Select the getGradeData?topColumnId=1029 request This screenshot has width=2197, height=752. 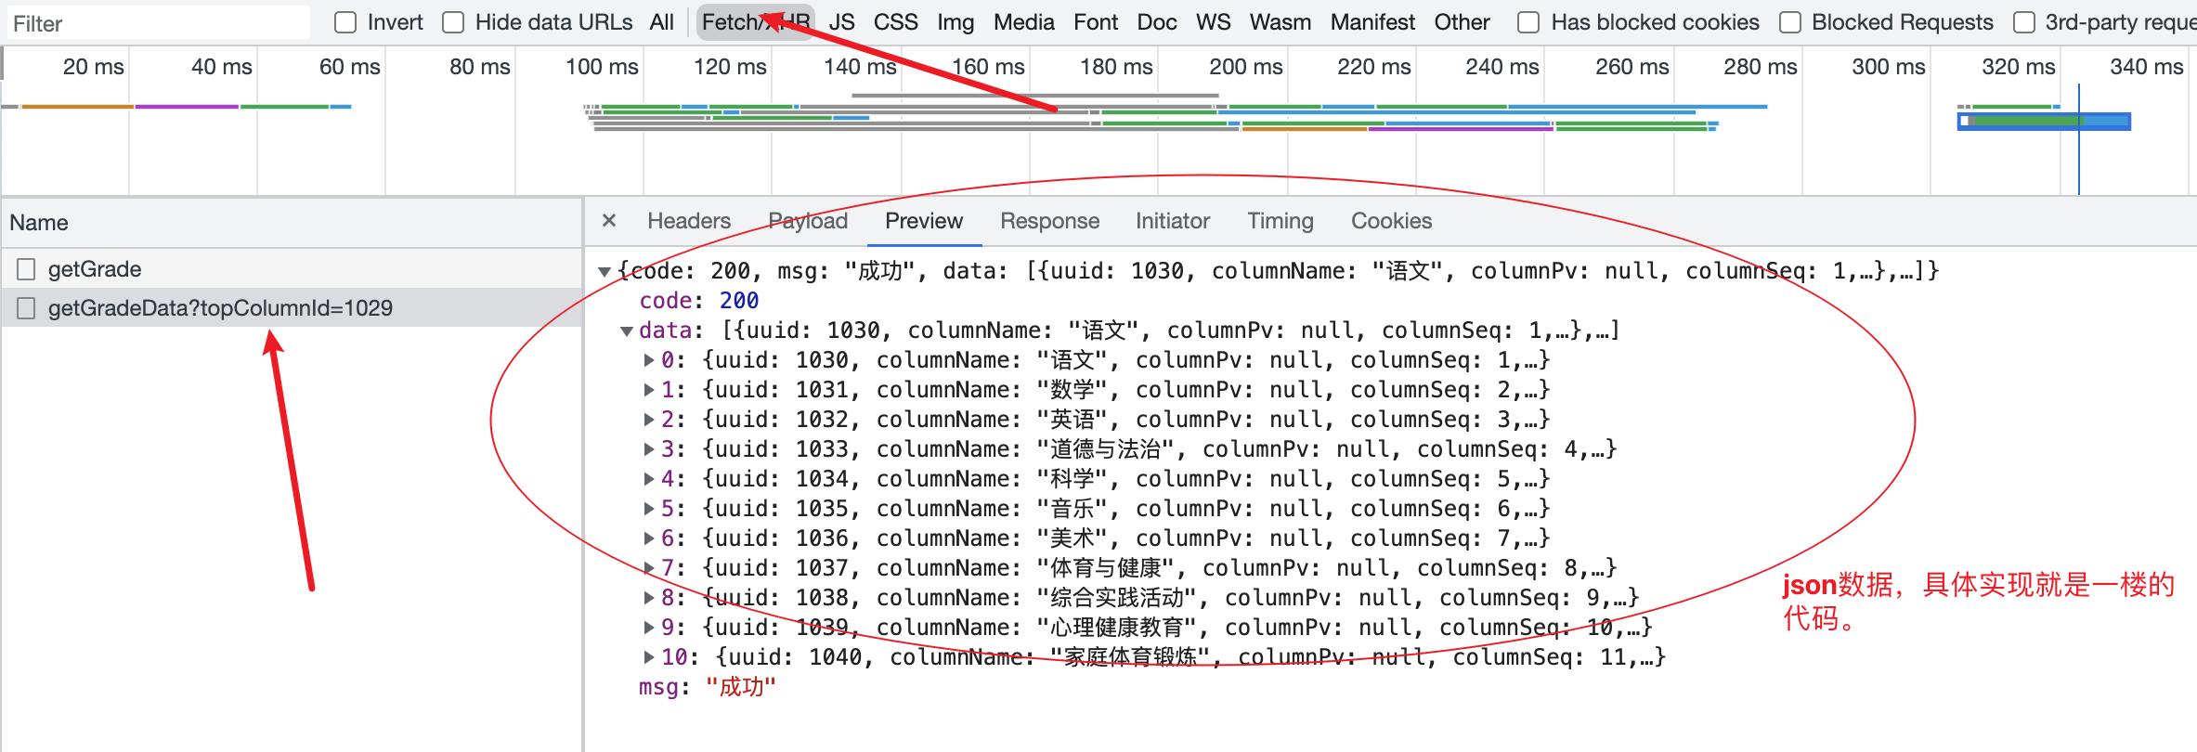tap(292, 308)
